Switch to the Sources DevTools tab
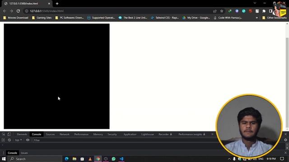289x162 pixels. click(x=50, y=135)
